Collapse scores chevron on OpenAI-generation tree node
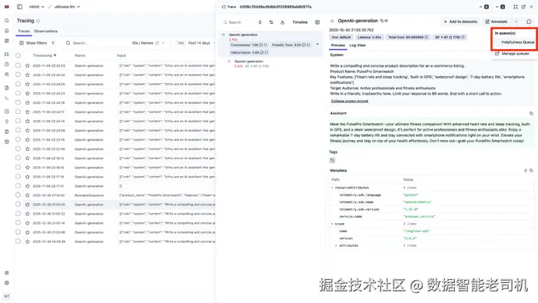The image size is (538, 303). tap(317, 45)
